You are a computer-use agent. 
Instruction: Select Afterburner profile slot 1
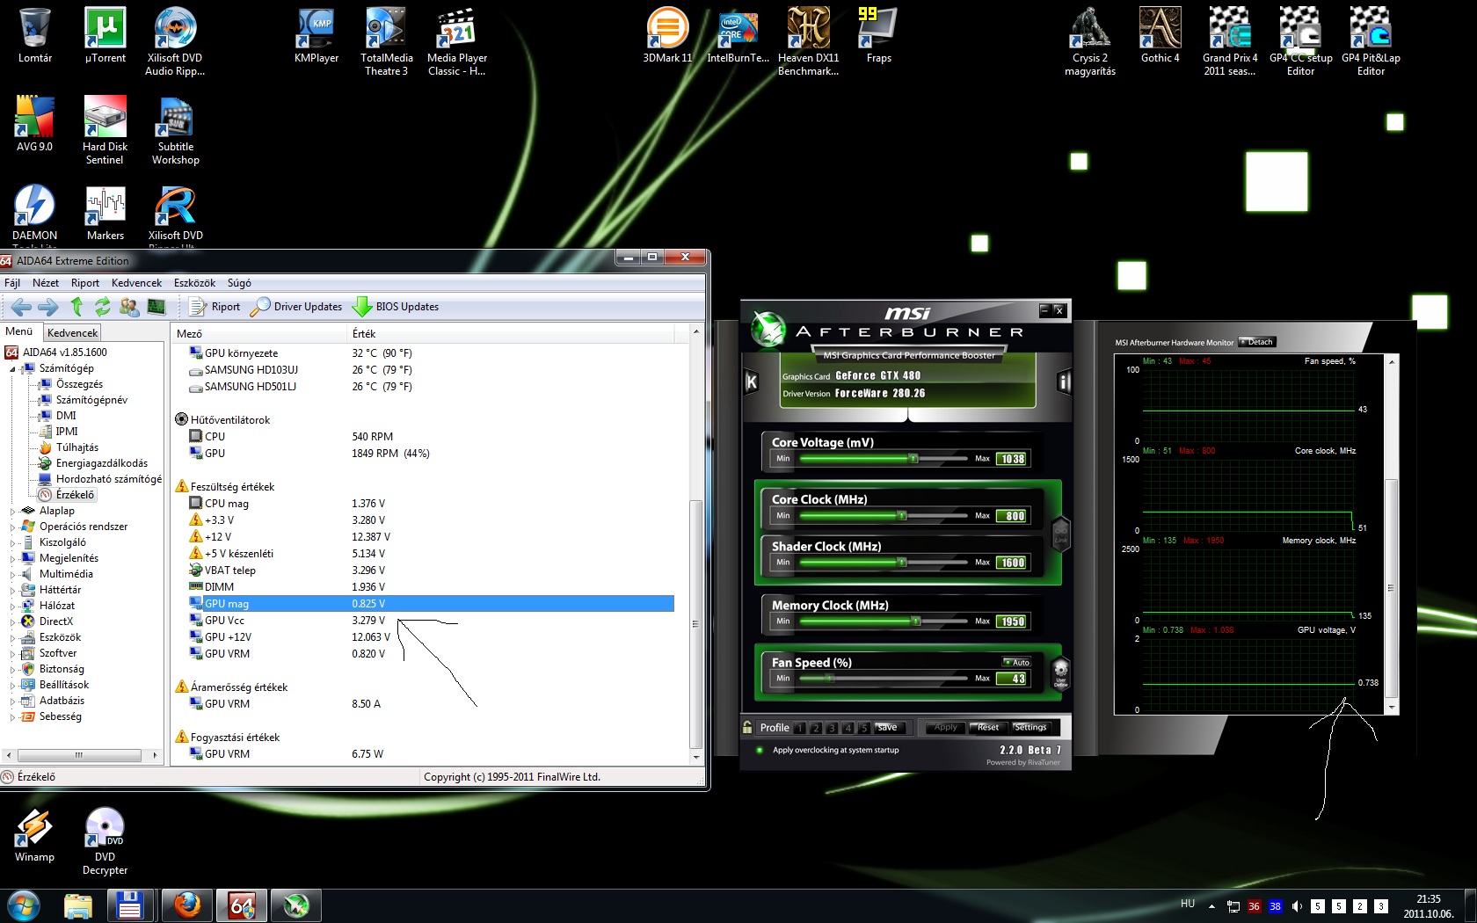(800, 728)
